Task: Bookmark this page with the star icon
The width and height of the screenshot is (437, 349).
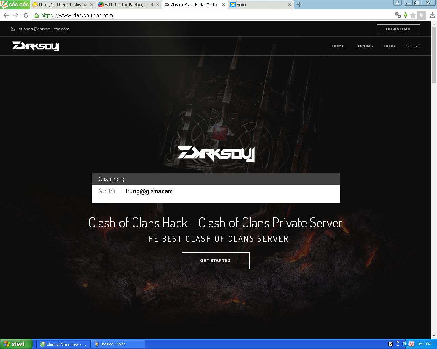Action: (413, 15)
